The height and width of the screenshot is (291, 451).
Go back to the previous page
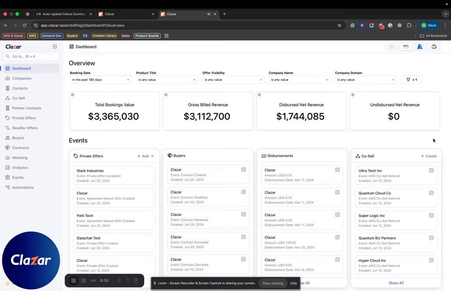click(x=6, y=25)
